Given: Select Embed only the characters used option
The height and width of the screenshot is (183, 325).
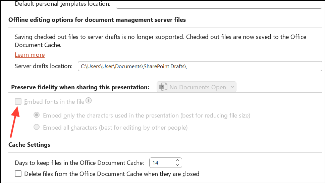Looking at the screenshot, I should (x=37, y=115).
